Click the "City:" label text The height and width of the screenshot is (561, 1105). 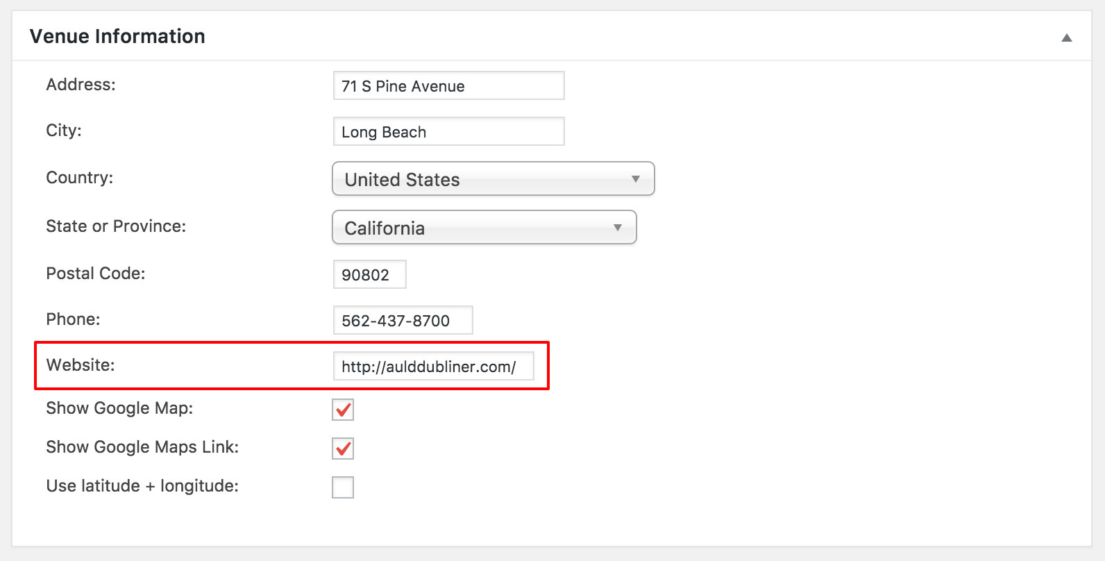[64, 131]
